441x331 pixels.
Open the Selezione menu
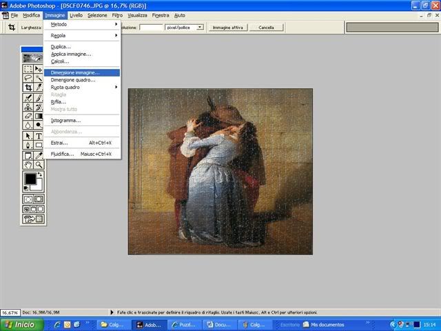click(97, 15)
